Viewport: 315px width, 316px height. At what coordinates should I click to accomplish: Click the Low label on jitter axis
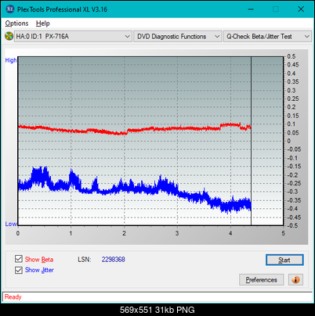pos(11,224)
